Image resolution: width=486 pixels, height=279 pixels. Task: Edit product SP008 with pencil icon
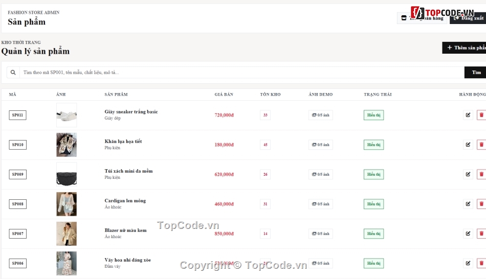[x=468, y=204]
